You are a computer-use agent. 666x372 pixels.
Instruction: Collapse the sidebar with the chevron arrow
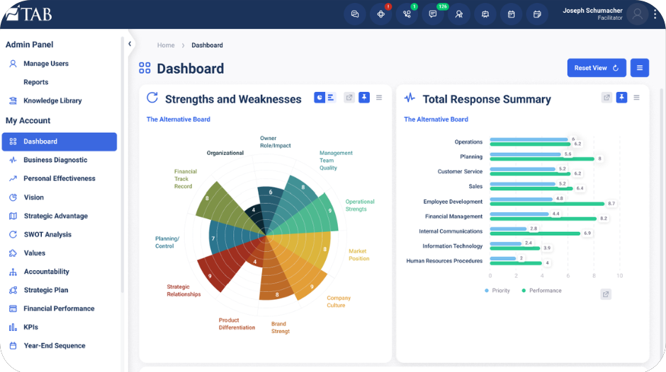pyautogui.click(x=130, y=44)
